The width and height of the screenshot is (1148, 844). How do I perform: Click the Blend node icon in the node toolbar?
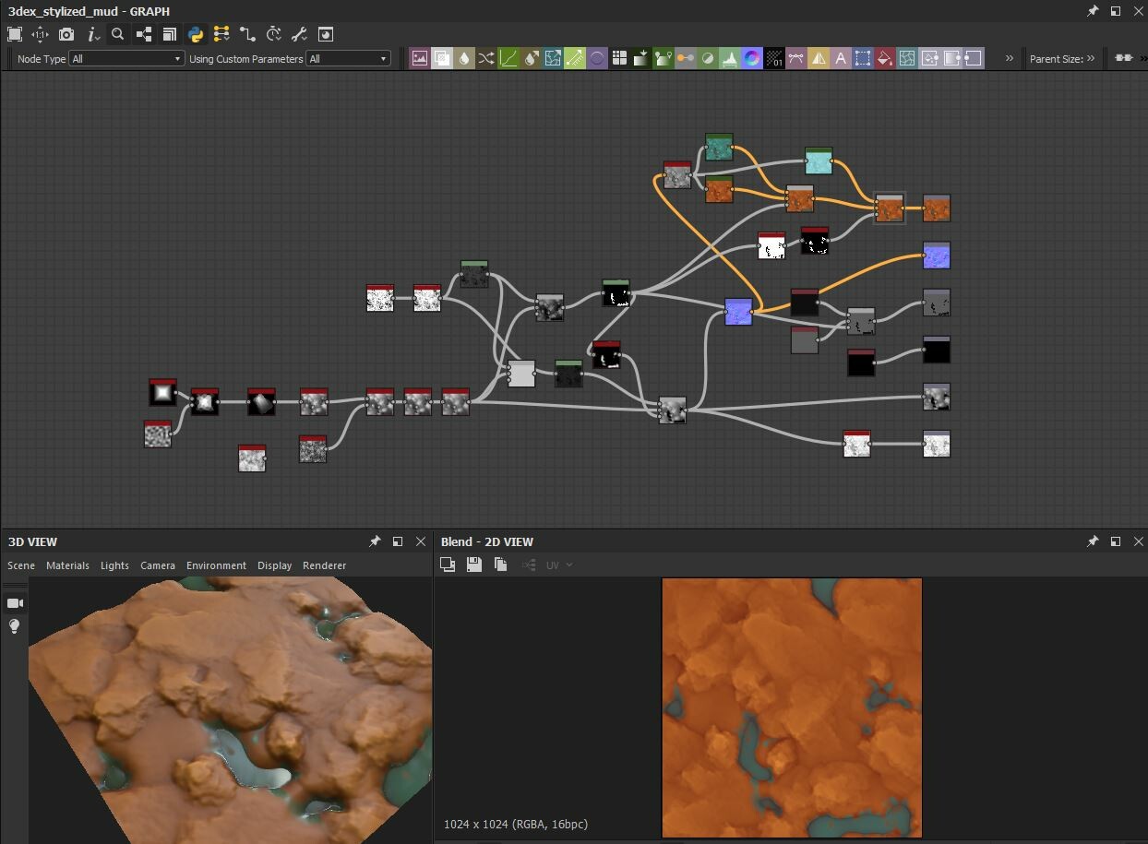(x=441, y=57)
